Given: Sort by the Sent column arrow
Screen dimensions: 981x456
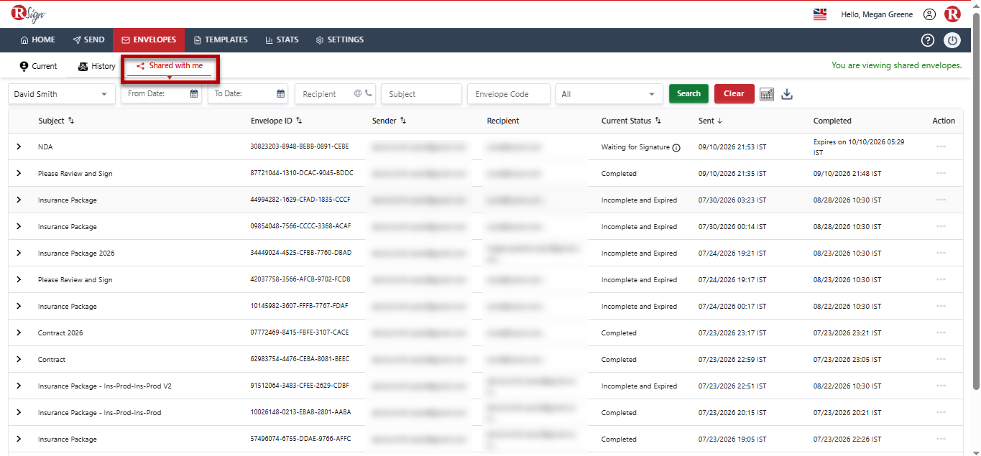Looking at the screenshot, I should 720,121.
